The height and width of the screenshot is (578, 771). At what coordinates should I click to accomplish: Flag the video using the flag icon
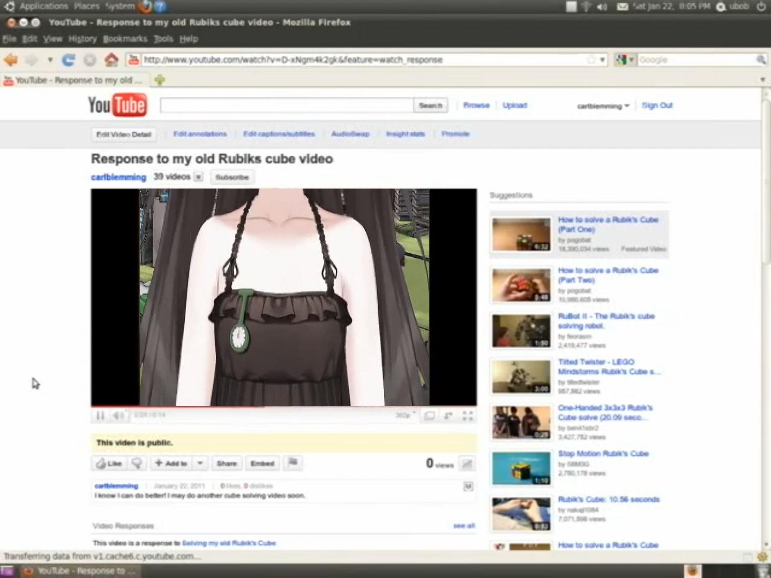coord(293,463)
